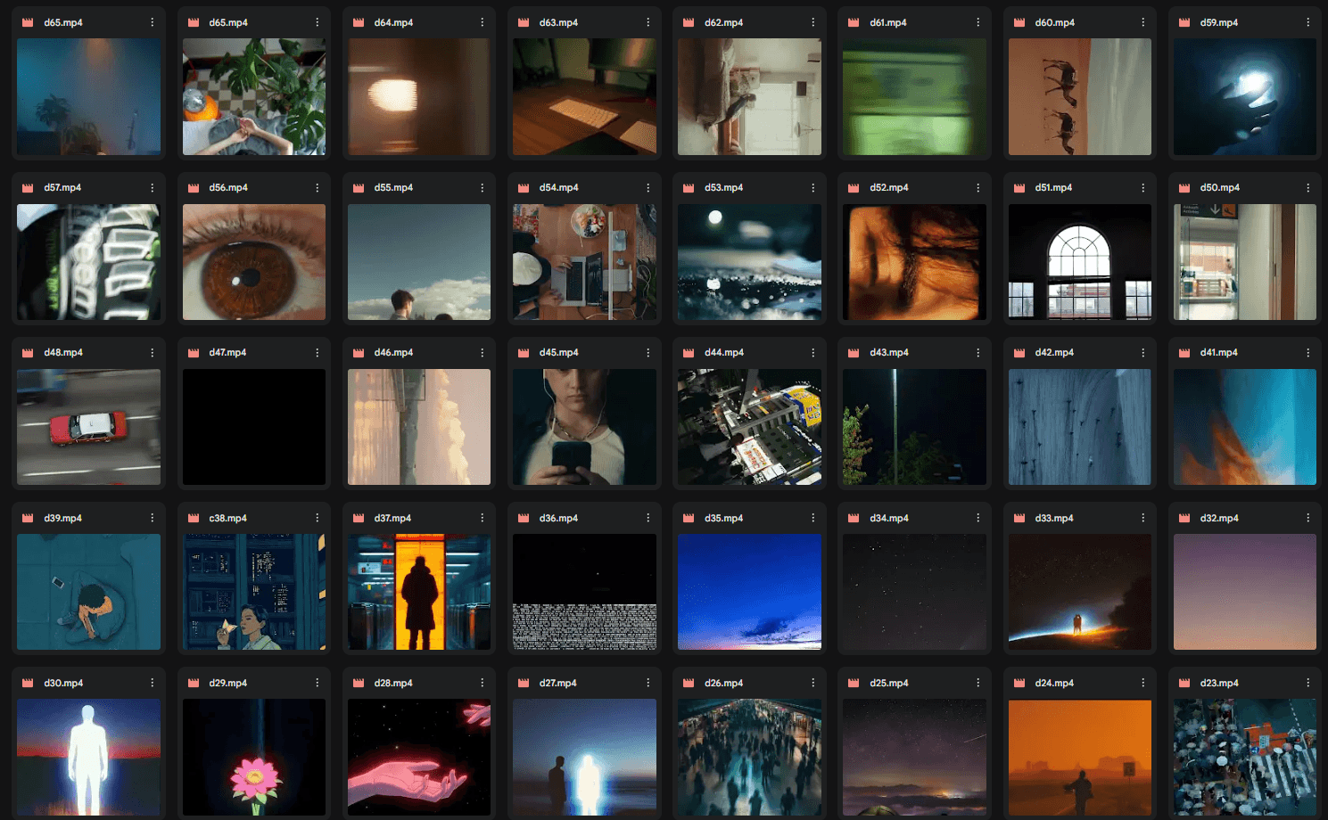Screen dimensions: 1328x820
Task: Open the three-dot menu for d32.mp4
Action: 1308,518
